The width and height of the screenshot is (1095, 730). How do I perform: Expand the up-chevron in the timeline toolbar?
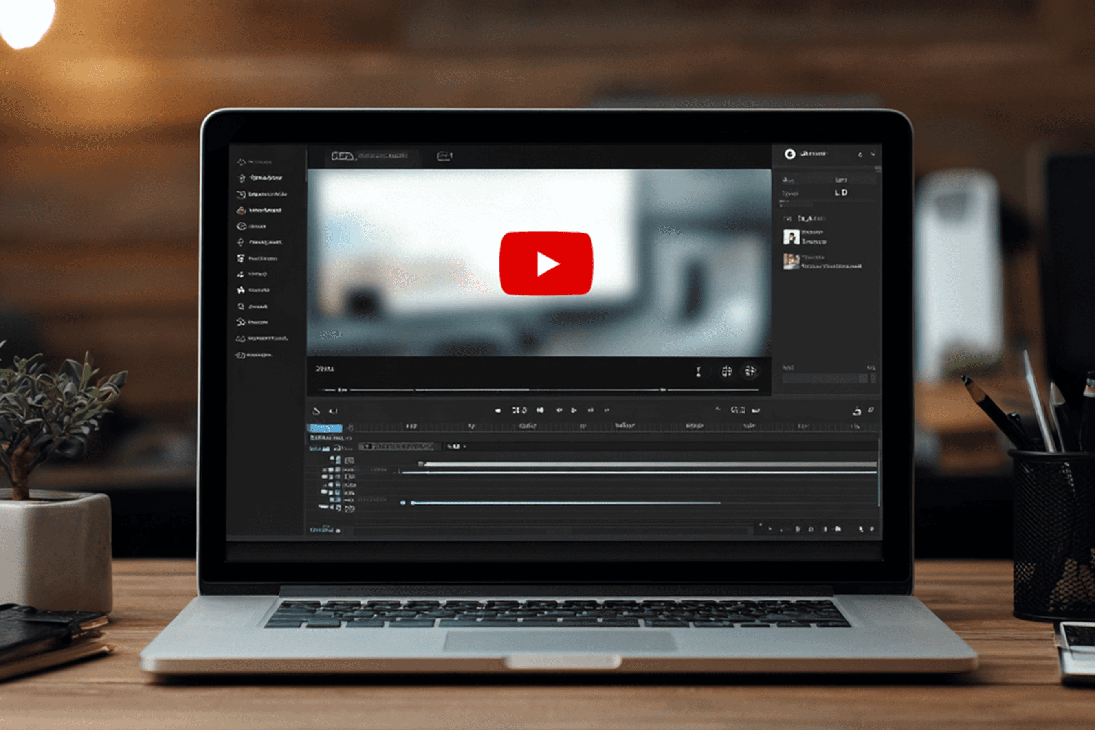718,409
